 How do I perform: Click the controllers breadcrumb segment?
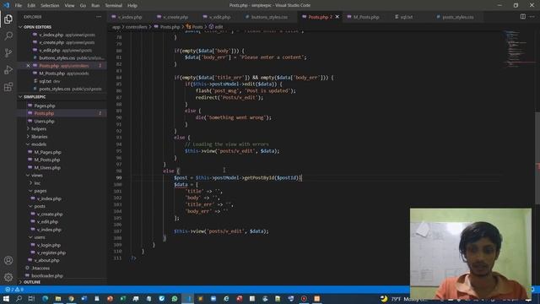click(x=137, y=27)
